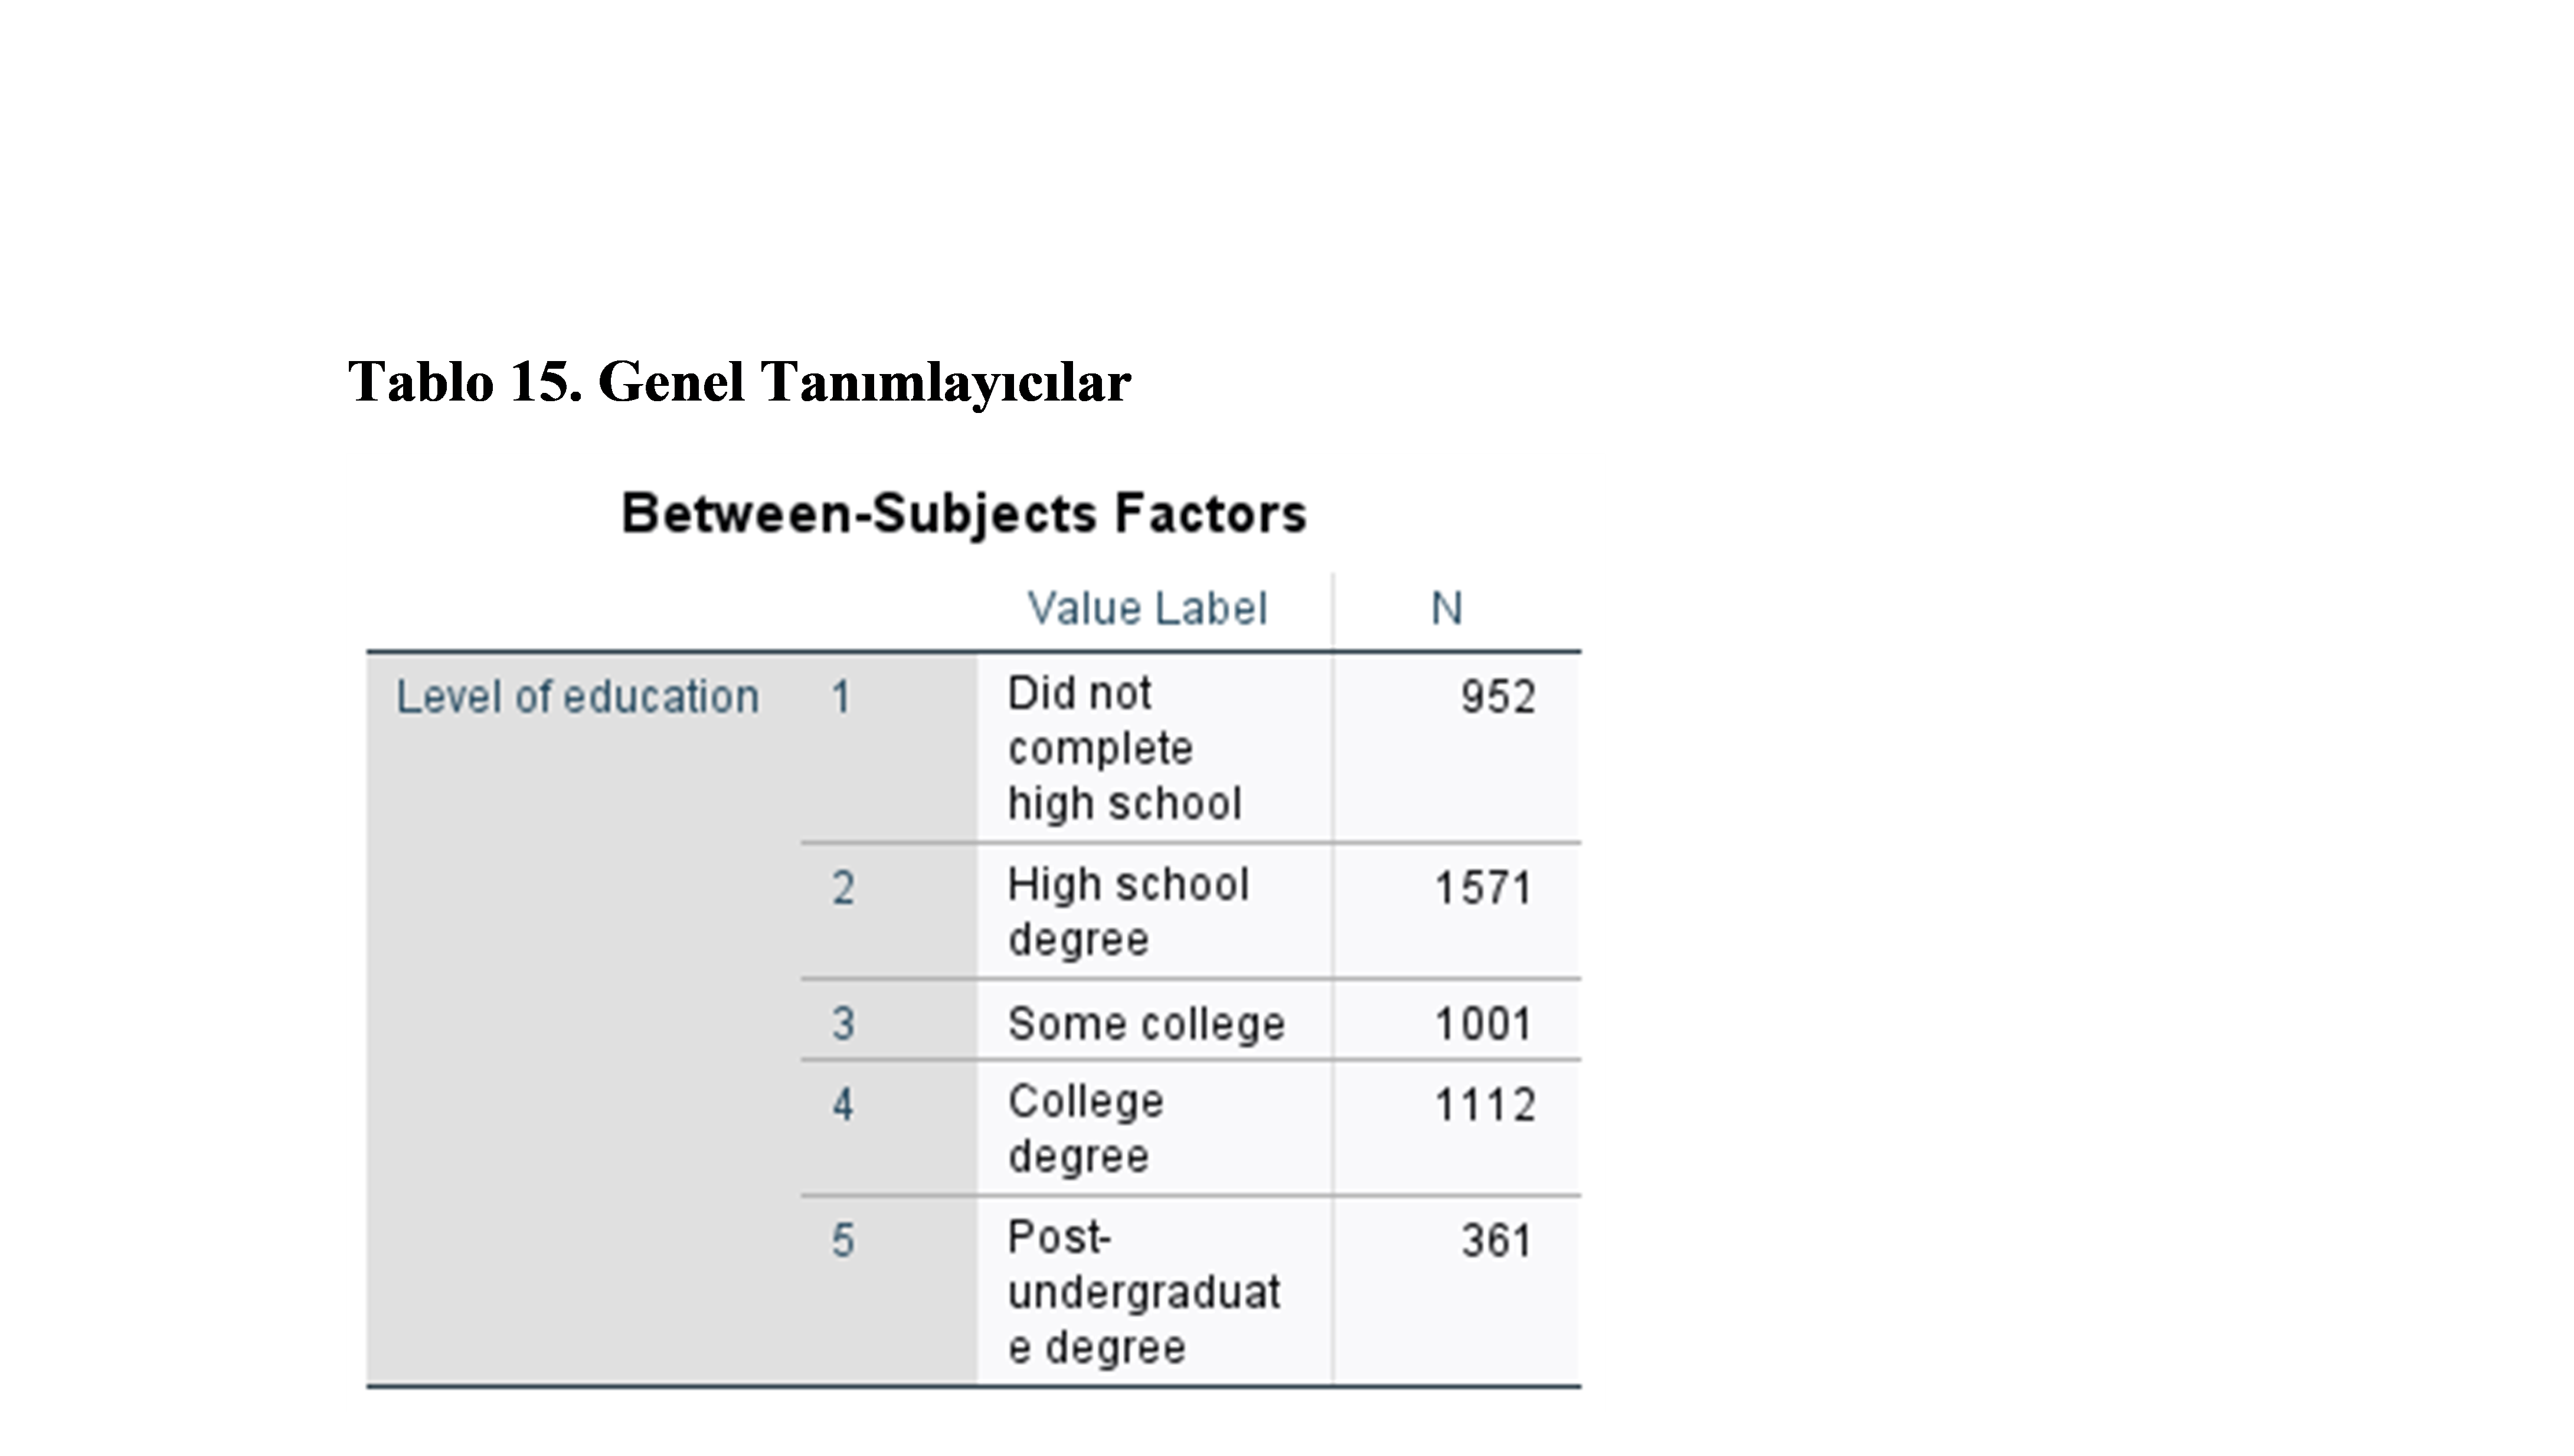Click the Post-undergraduate degree label
Screen dimensions: 2574x1456
click(1143, 1292)
